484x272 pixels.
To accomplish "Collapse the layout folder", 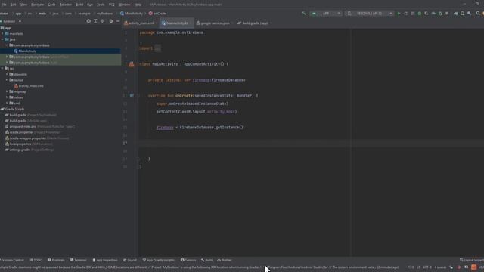I will (7, 80).
